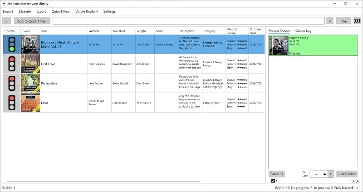Image resolution: width=363 pixels, height=192 pixels.
Task: Click the Clear Finished button
Action: [x=347, y=174]
